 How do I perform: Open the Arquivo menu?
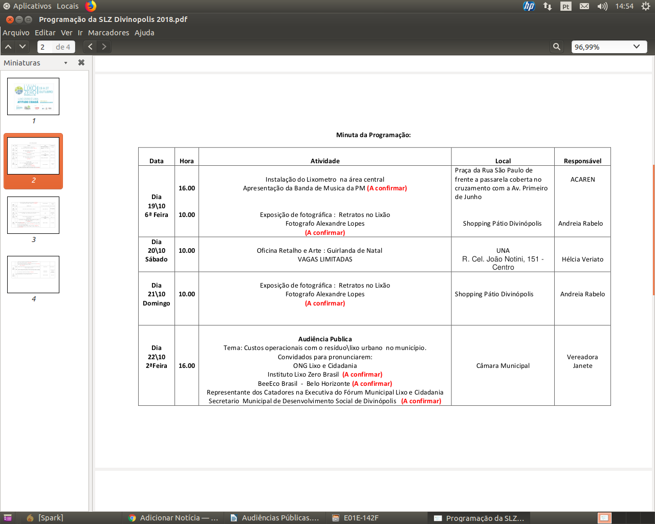16,33
